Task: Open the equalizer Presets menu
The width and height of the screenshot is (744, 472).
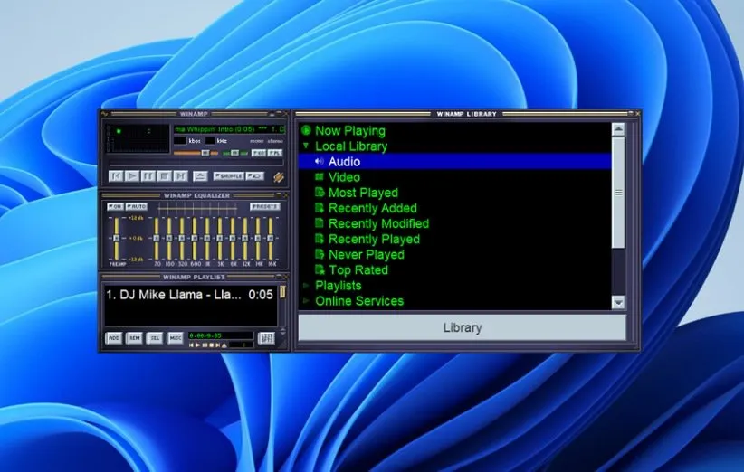Action: pyautogui.click(x=264, y=207)
